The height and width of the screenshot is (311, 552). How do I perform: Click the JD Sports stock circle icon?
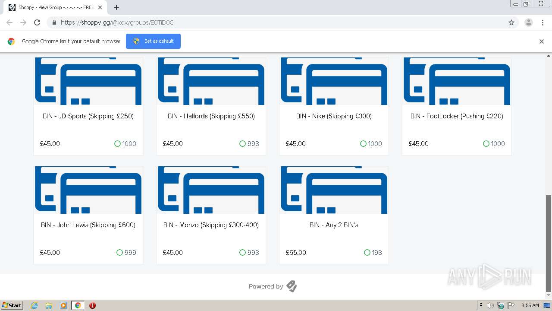117,144
